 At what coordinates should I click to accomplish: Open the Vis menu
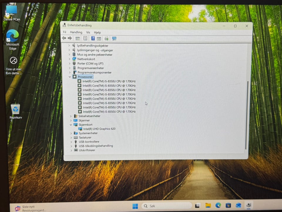(88, 32)
